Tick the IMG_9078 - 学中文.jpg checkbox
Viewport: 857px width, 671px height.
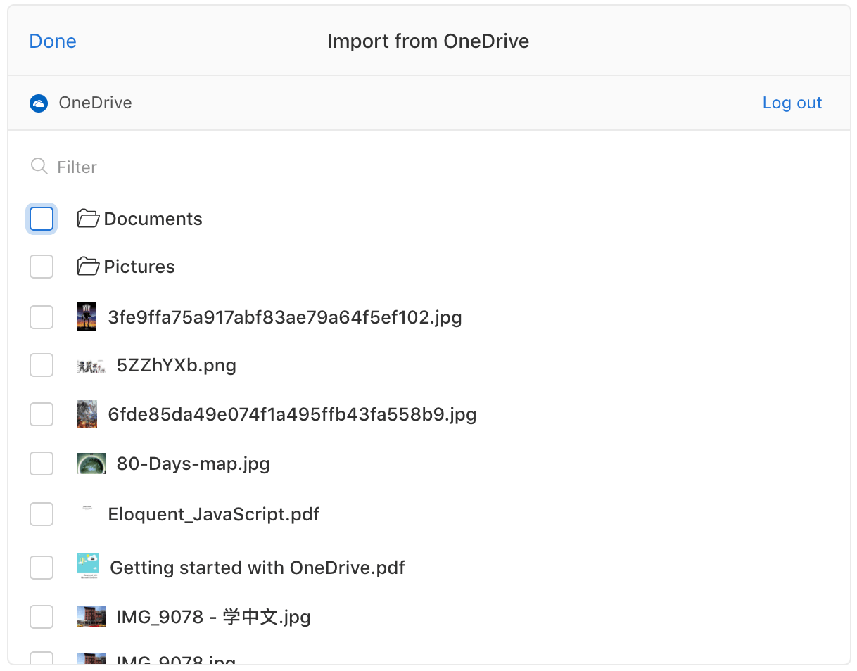[x=42, y=617]
